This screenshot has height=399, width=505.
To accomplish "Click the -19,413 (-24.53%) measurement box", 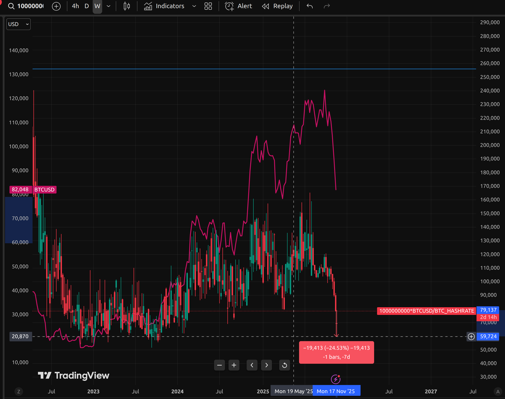I will [336, 352].
